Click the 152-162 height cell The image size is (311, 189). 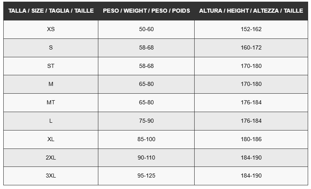pos(251,29)
